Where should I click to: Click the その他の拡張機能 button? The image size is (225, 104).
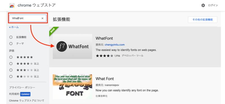coord(202,20)
